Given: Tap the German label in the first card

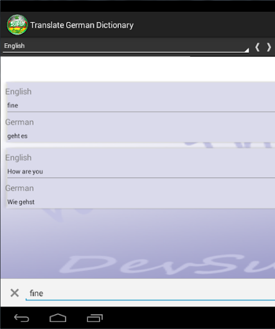Looking at the screenshot, I should point(19,122).
